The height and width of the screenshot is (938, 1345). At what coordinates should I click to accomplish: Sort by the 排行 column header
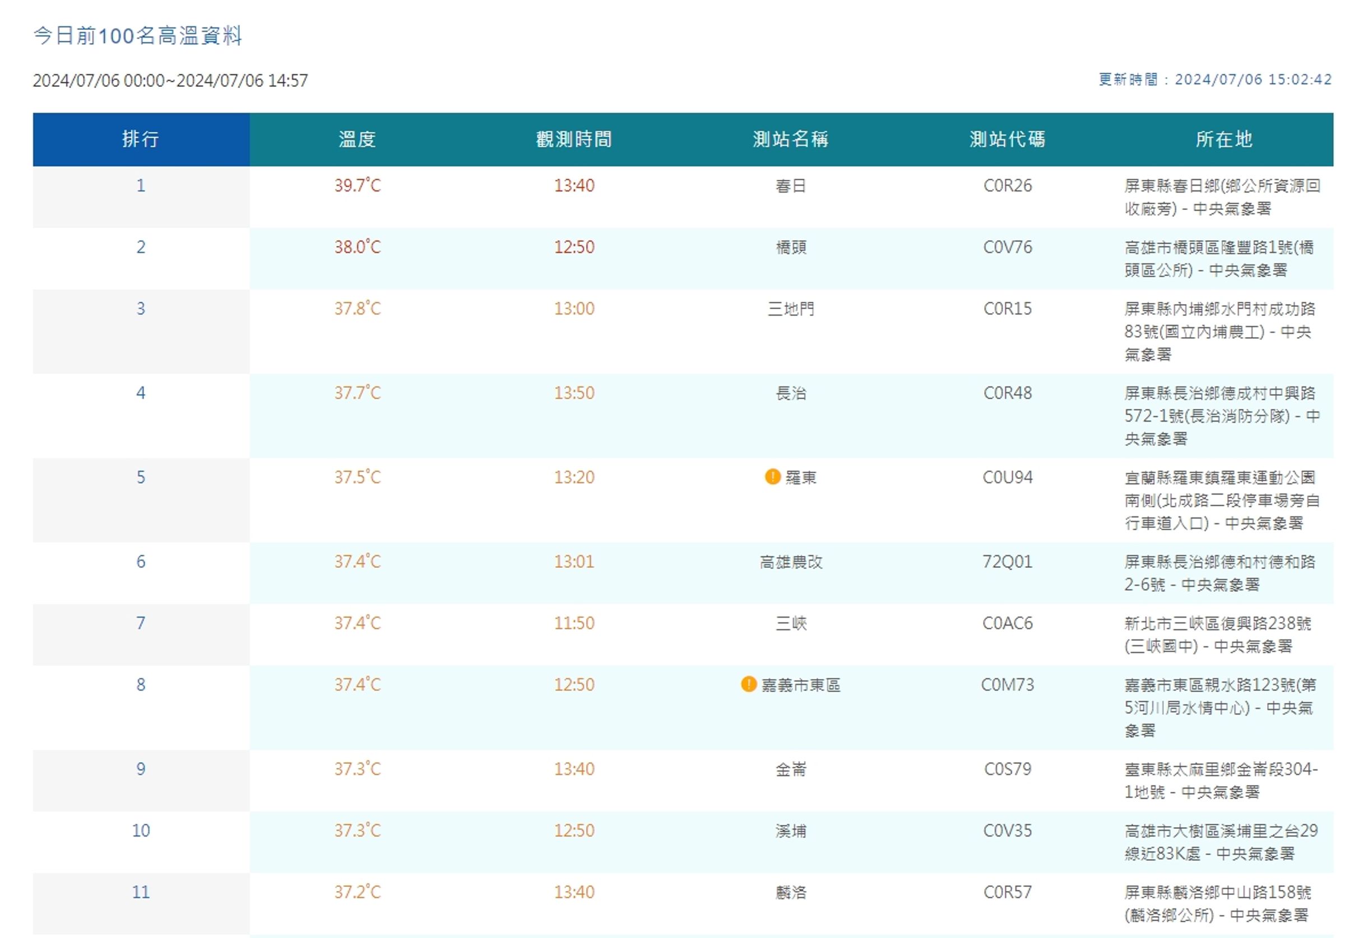[141, 139]
